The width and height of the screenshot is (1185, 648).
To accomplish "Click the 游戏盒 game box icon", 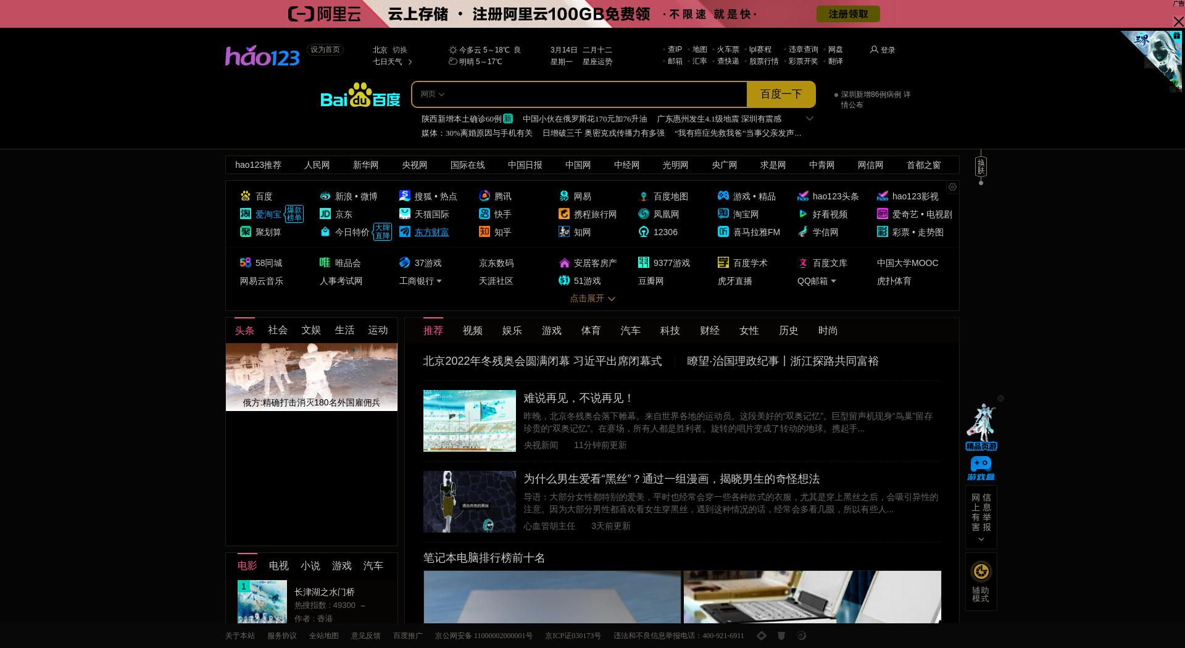I will point(981,468).
